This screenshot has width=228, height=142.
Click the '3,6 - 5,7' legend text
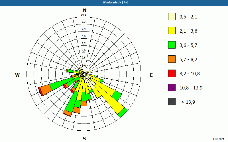(188, 45)
